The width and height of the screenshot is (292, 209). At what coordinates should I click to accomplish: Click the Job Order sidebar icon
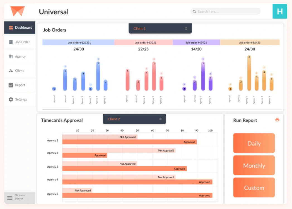[x=11, y=42]
